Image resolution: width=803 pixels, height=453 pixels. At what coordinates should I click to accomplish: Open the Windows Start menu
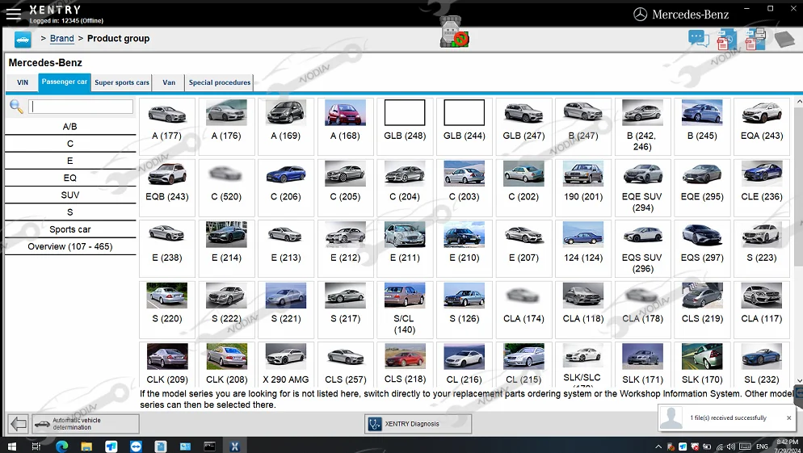[11, 447]
